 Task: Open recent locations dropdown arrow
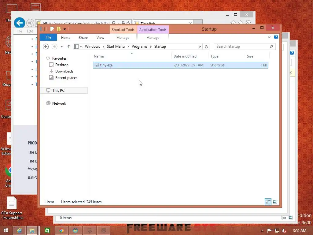(x=62, y=47)
